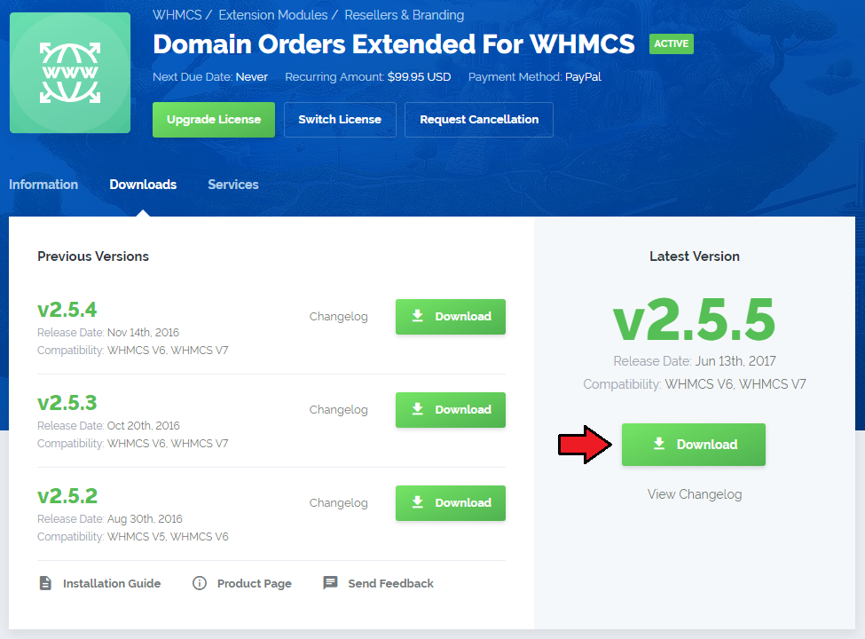Click the v2.5.3 version heading
This screenshot has height=639, width=865.
point(67,403)
